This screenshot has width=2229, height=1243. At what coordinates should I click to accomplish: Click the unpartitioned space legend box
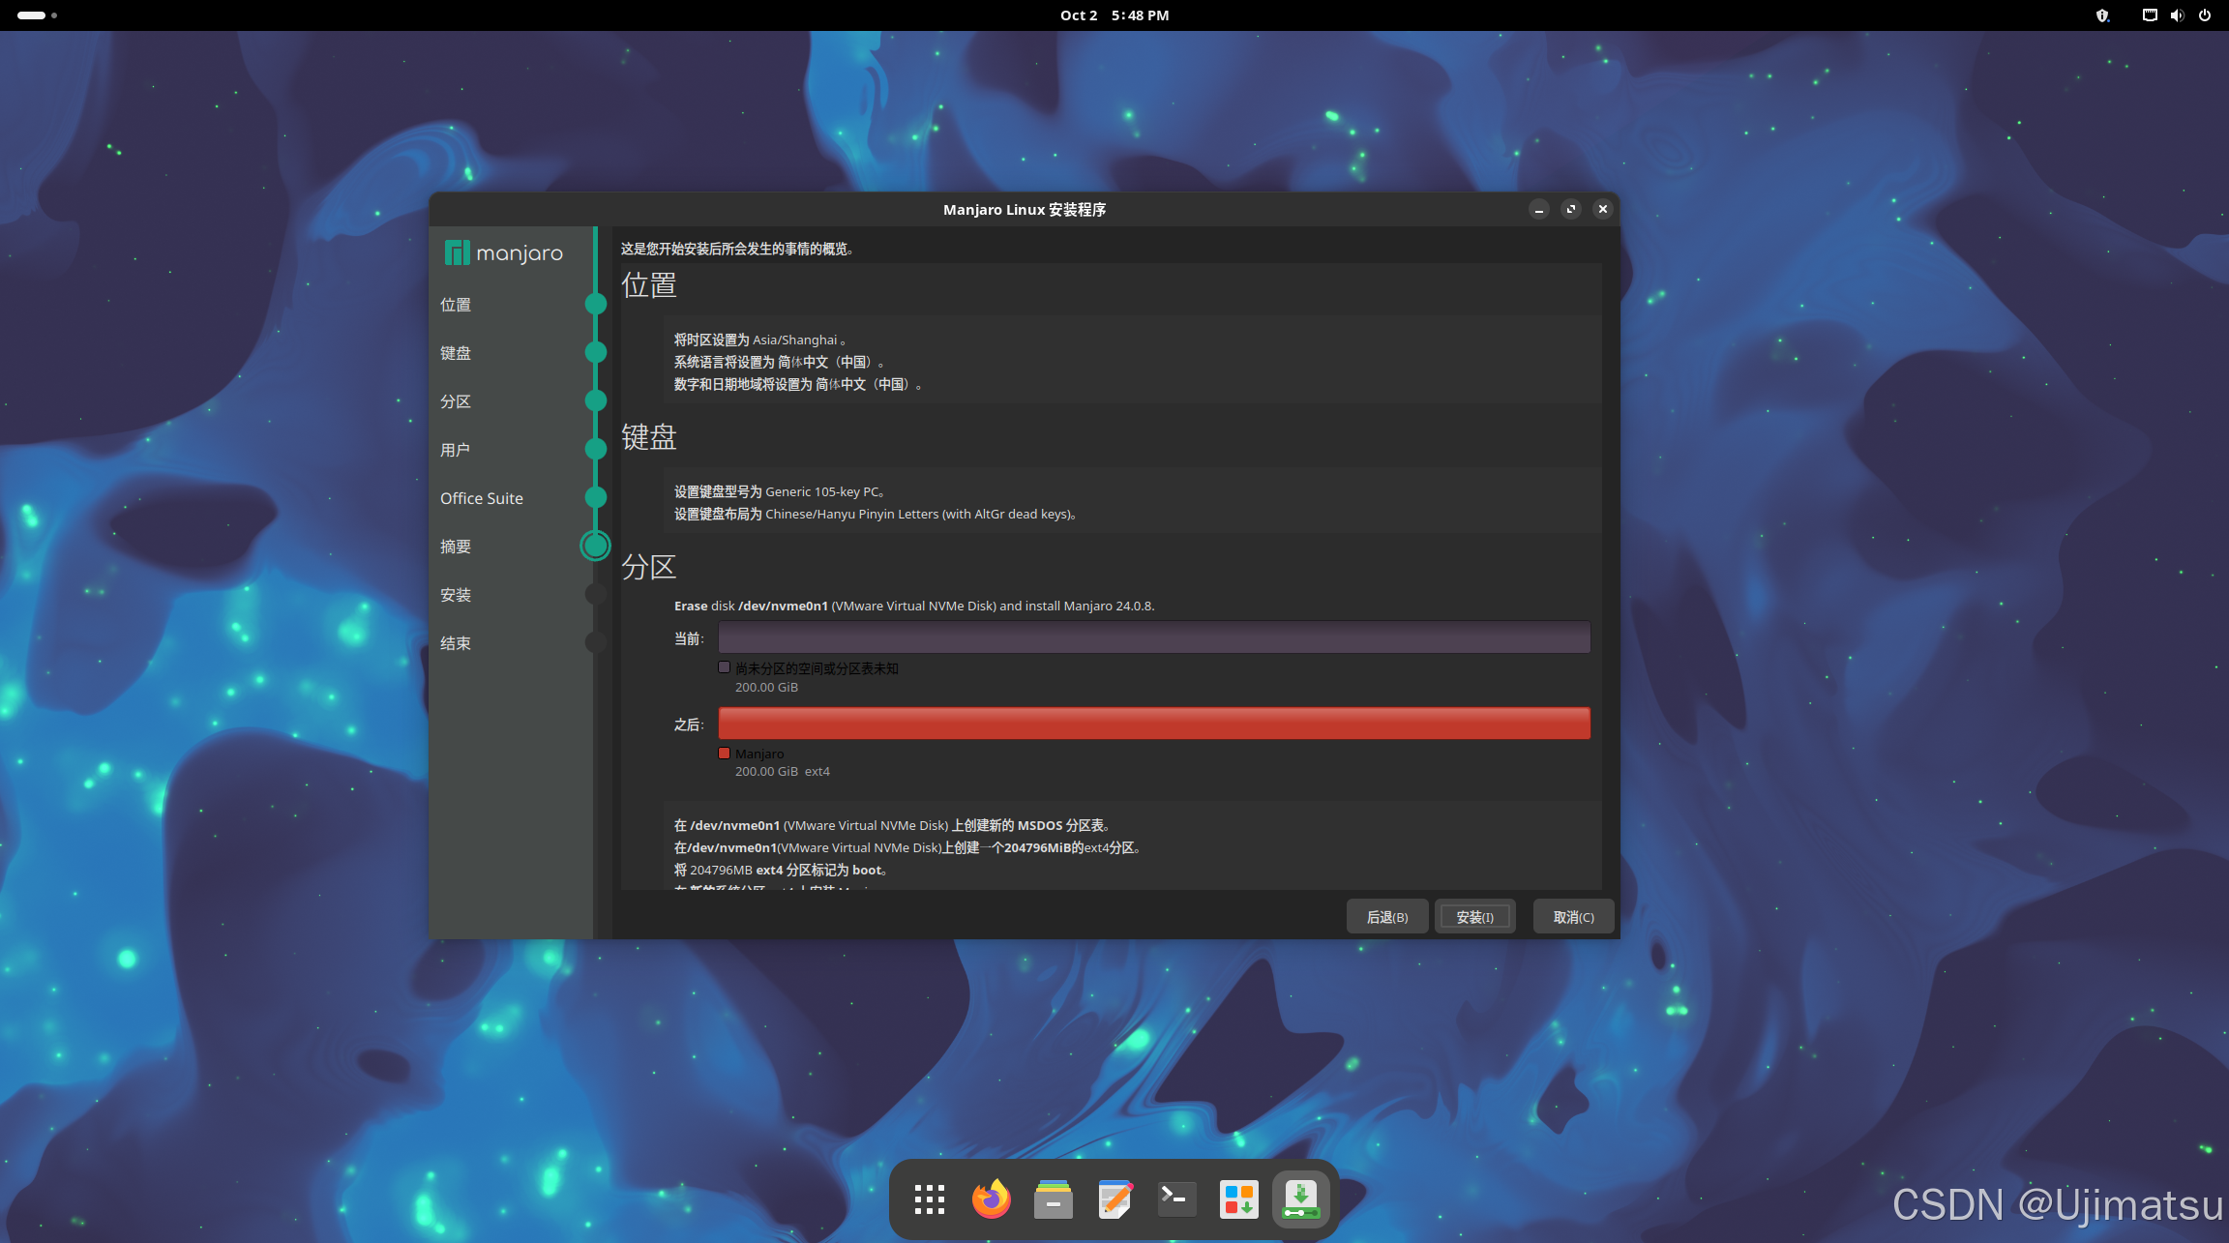724,667
